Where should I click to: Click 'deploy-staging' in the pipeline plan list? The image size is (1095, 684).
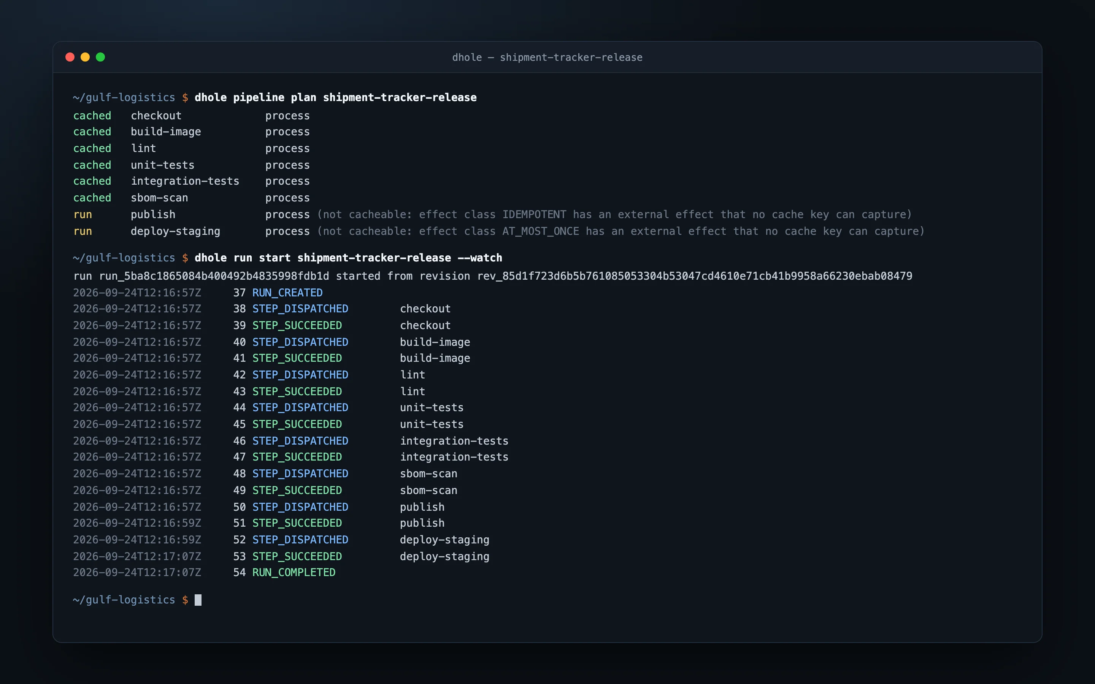(x=176, y=231)
